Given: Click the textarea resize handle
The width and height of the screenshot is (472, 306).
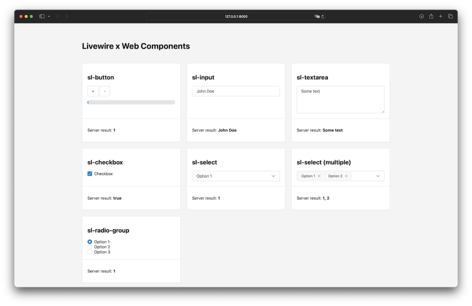Looking at the screenshot, I should point(383,112).
